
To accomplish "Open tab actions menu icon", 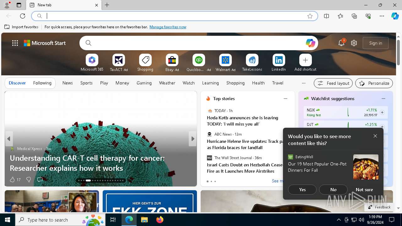I will (x=19, y=5).
